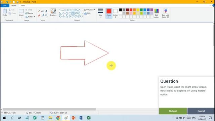Click the Paste clipboard icon
This screenshot has width=215, height=121.
pos(5,11)
